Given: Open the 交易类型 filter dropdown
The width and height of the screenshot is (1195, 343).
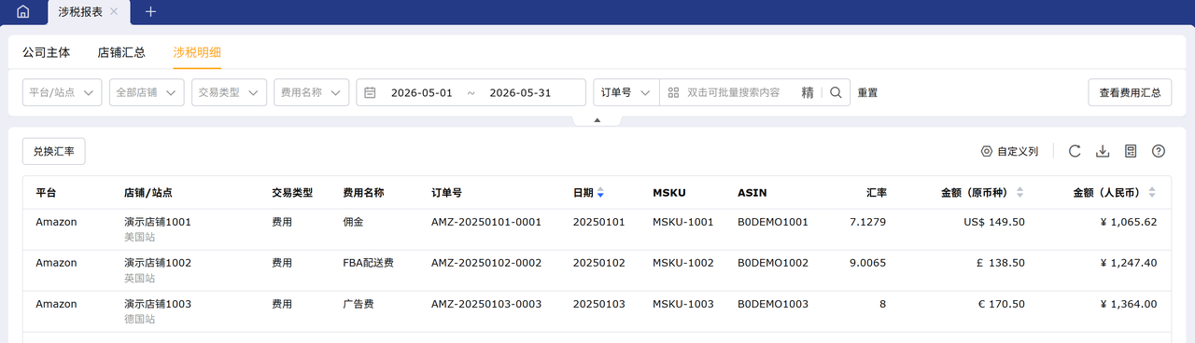Looking at the screenshot, I should click(229, 92).
